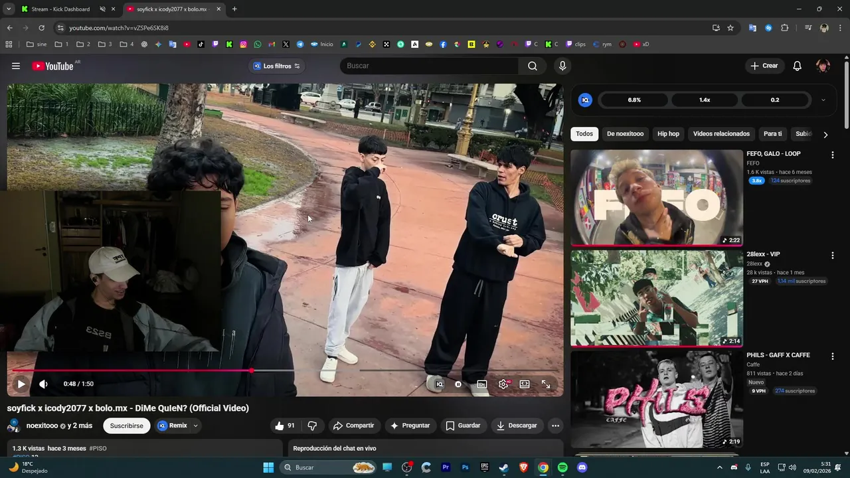The image size is (850, 478).
Task: Open the rym bookmark
Action: (602, 44)
